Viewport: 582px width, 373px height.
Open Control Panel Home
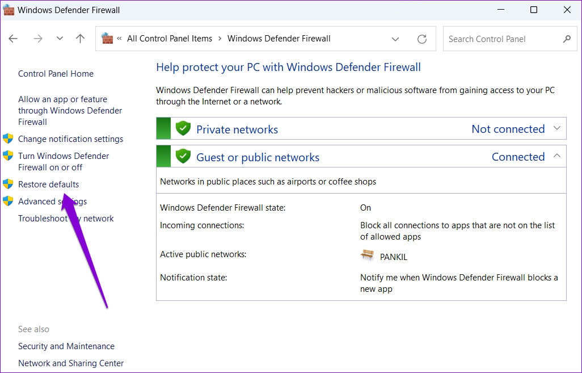coord(56,74)
